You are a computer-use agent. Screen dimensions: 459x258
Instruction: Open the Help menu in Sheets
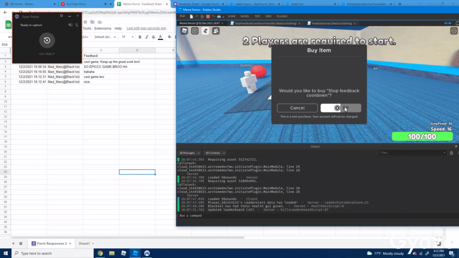point(118,28)
